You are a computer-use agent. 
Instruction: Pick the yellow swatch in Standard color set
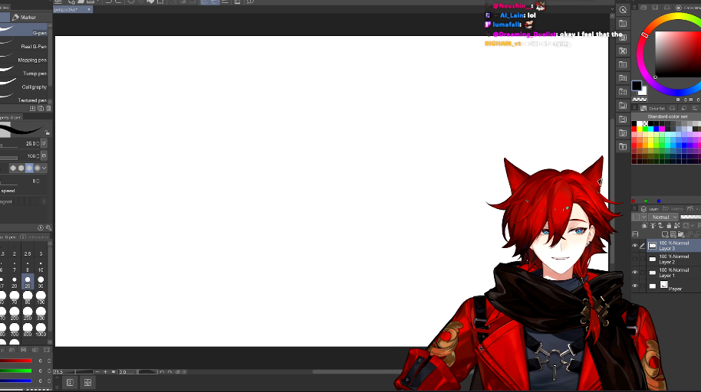(640, 129)
